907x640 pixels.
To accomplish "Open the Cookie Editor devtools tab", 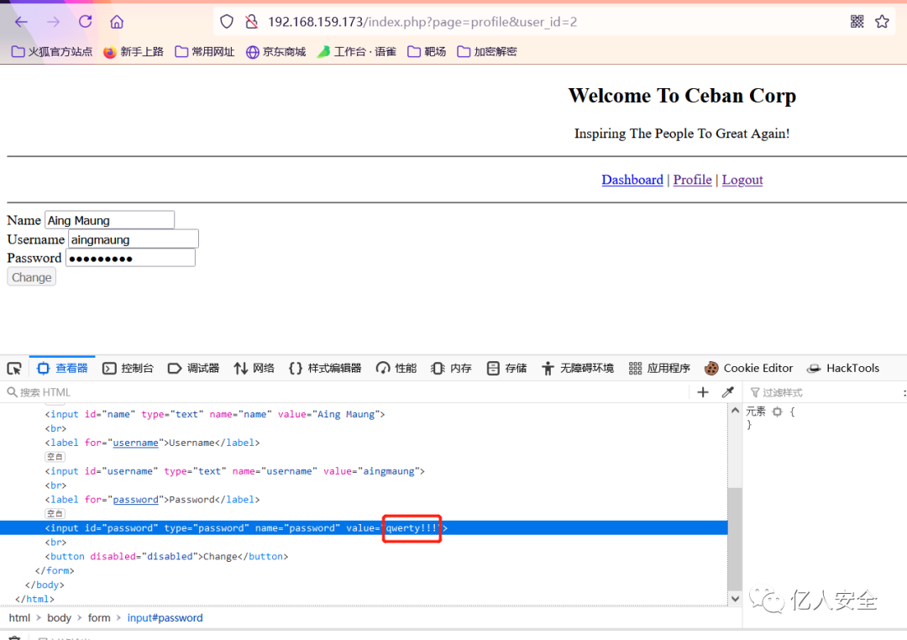I will (x=748, y=369).
